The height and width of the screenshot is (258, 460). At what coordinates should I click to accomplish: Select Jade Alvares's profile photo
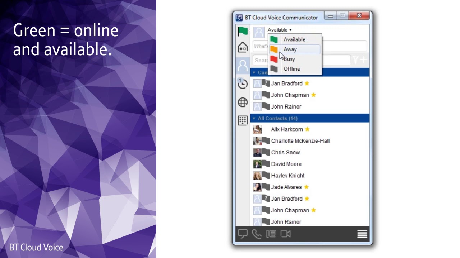[257, 187]
